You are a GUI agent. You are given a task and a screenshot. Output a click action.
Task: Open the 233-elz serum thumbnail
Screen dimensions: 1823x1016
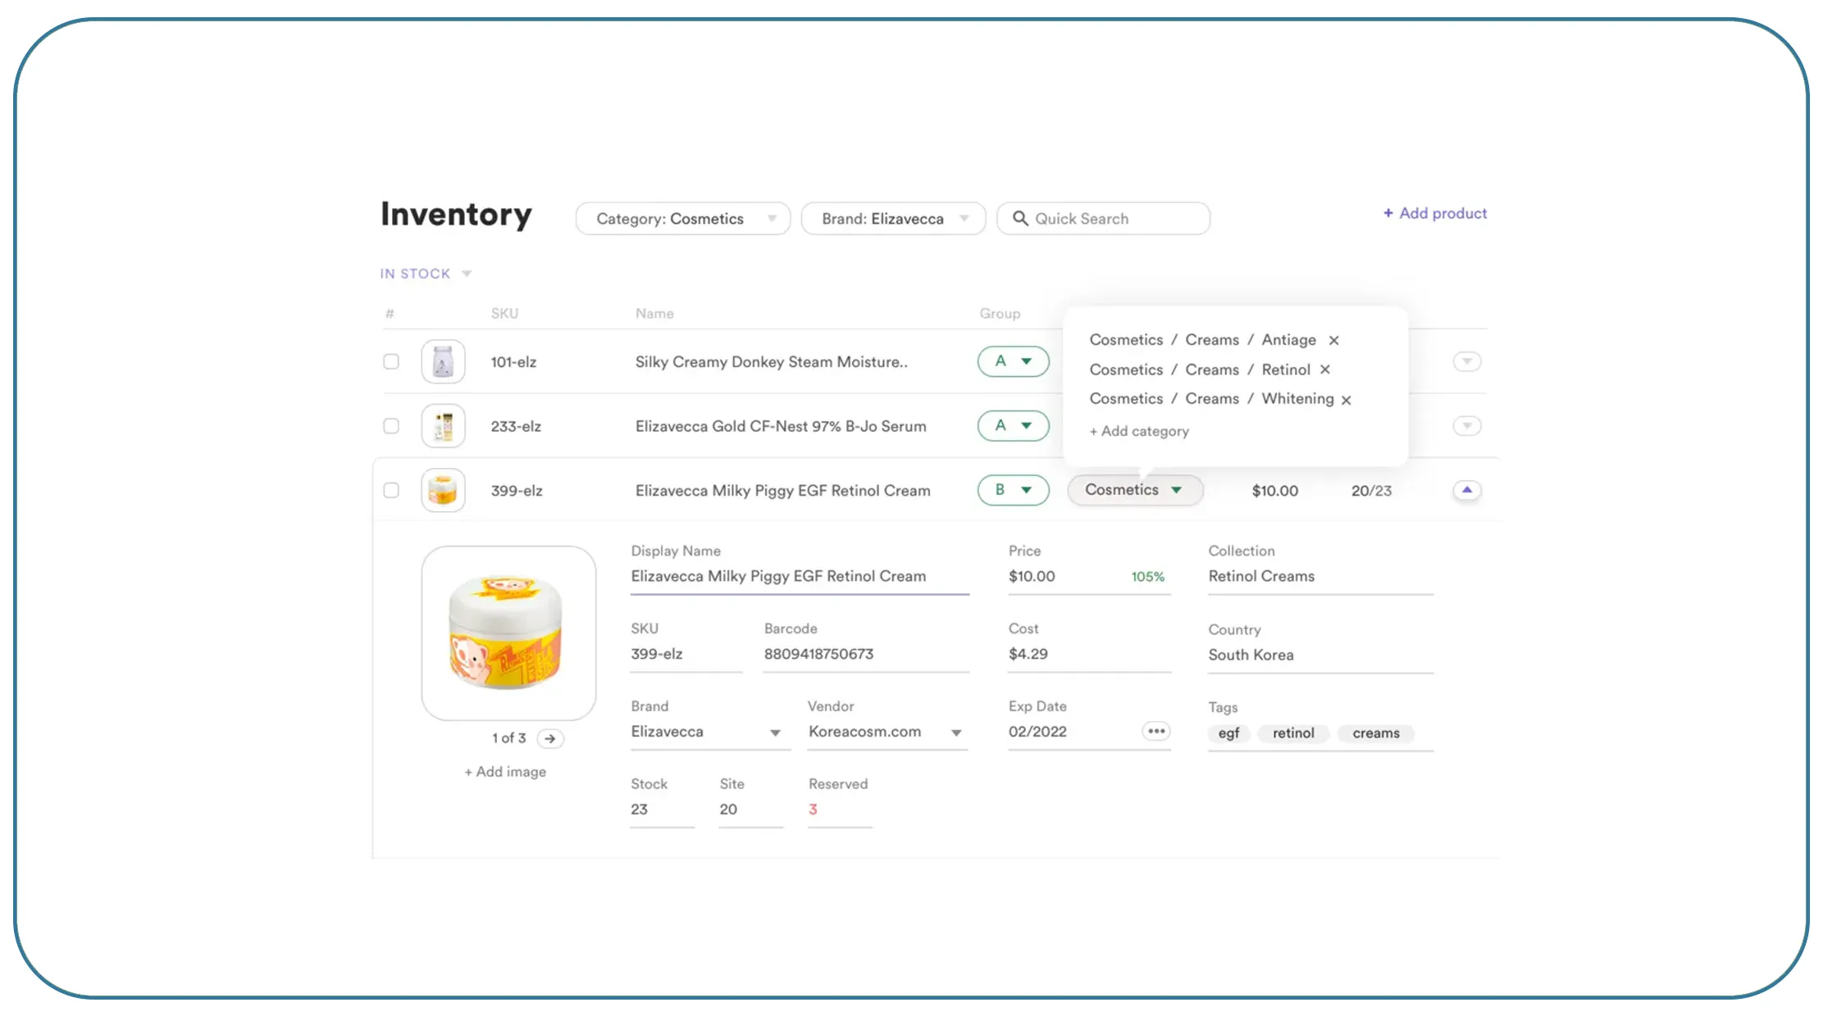(443, 426)
